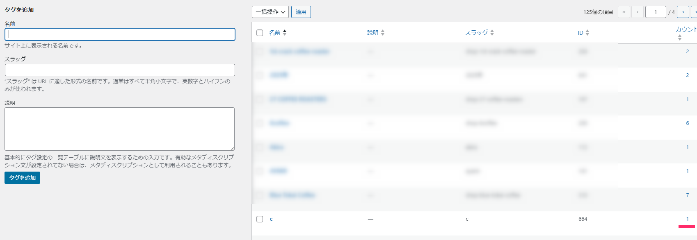Screen dimensions: 697x240
Task: Click the sort arrows below カウント
Action: (x=680, y=38)
